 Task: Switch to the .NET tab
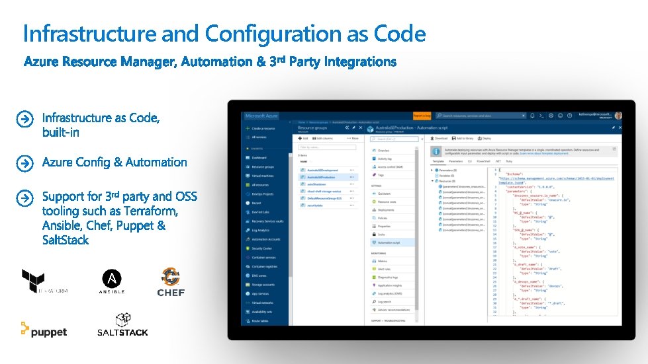coord(498,161)
